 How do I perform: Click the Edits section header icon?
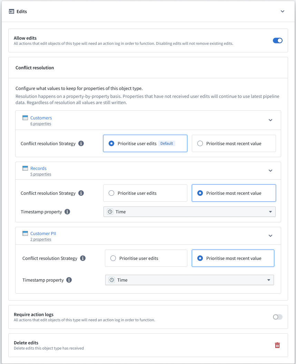(11, 11)
